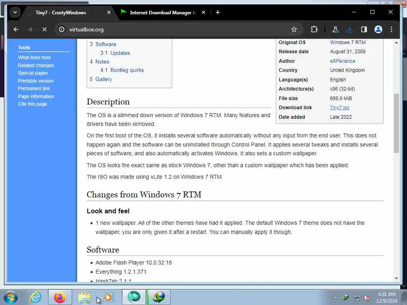407x305 pixels.
Task: Open Windows 7 RTM infobox link
Action: click(x=347, y=42)
